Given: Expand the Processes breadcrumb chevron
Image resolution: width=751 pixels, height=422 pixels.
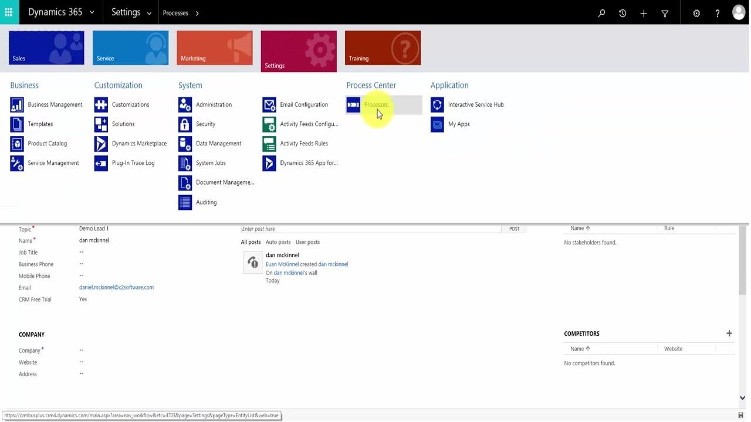Looking at the screenshot, I should (x=197, y=13).
